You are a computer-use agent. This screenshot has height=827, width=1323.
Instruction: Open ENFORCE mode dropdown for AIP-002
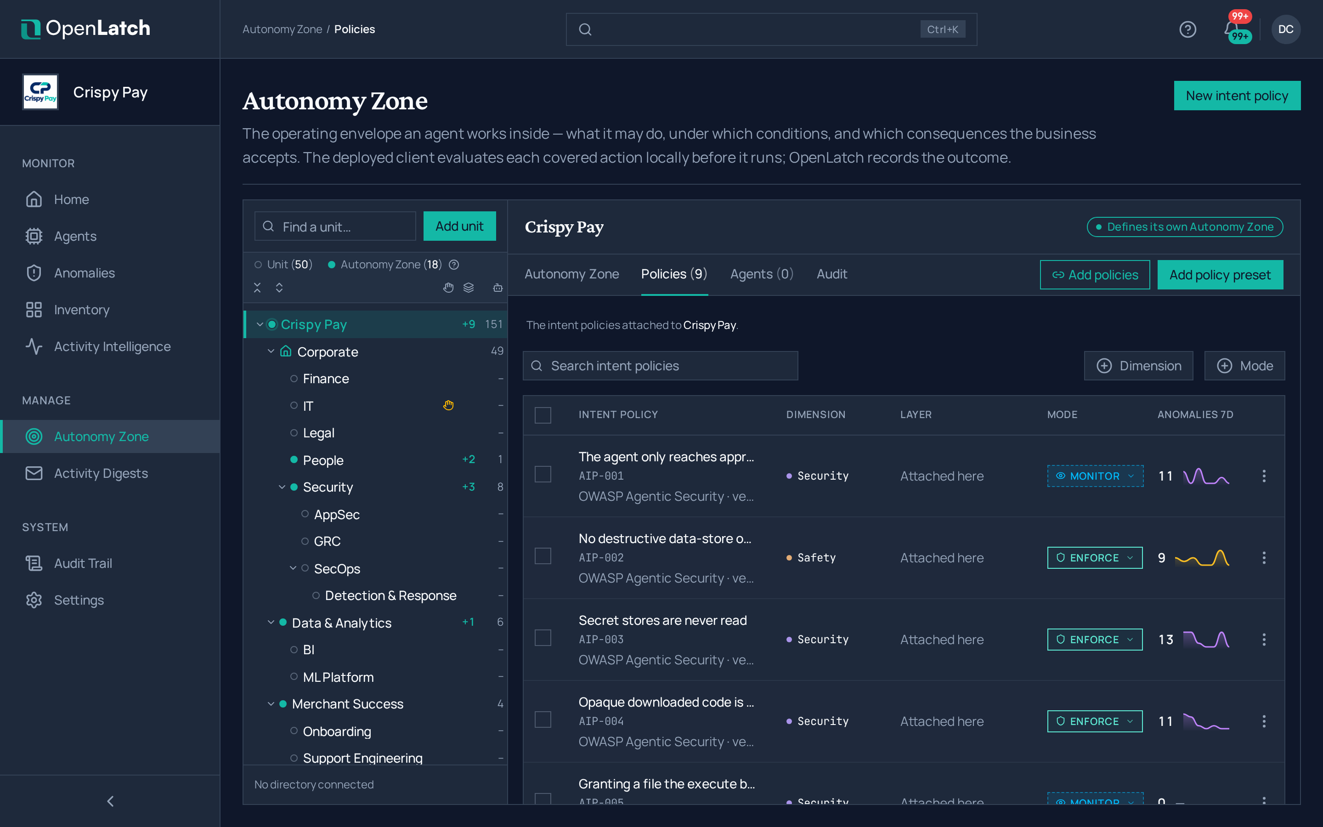click(1095, 558)
